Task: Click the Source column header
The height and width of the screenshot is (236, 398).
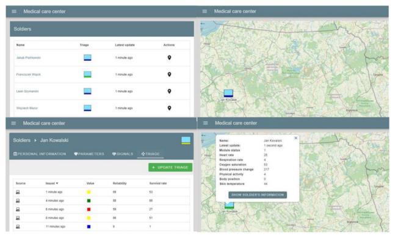Action: click(x=21, y=184)
